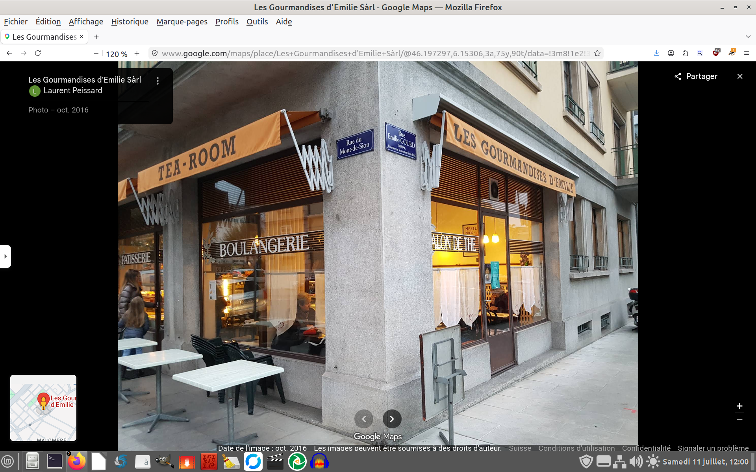Zoom out of the photo
The height and width of the screenshot is (472, 756).
[x=739, y=420]
